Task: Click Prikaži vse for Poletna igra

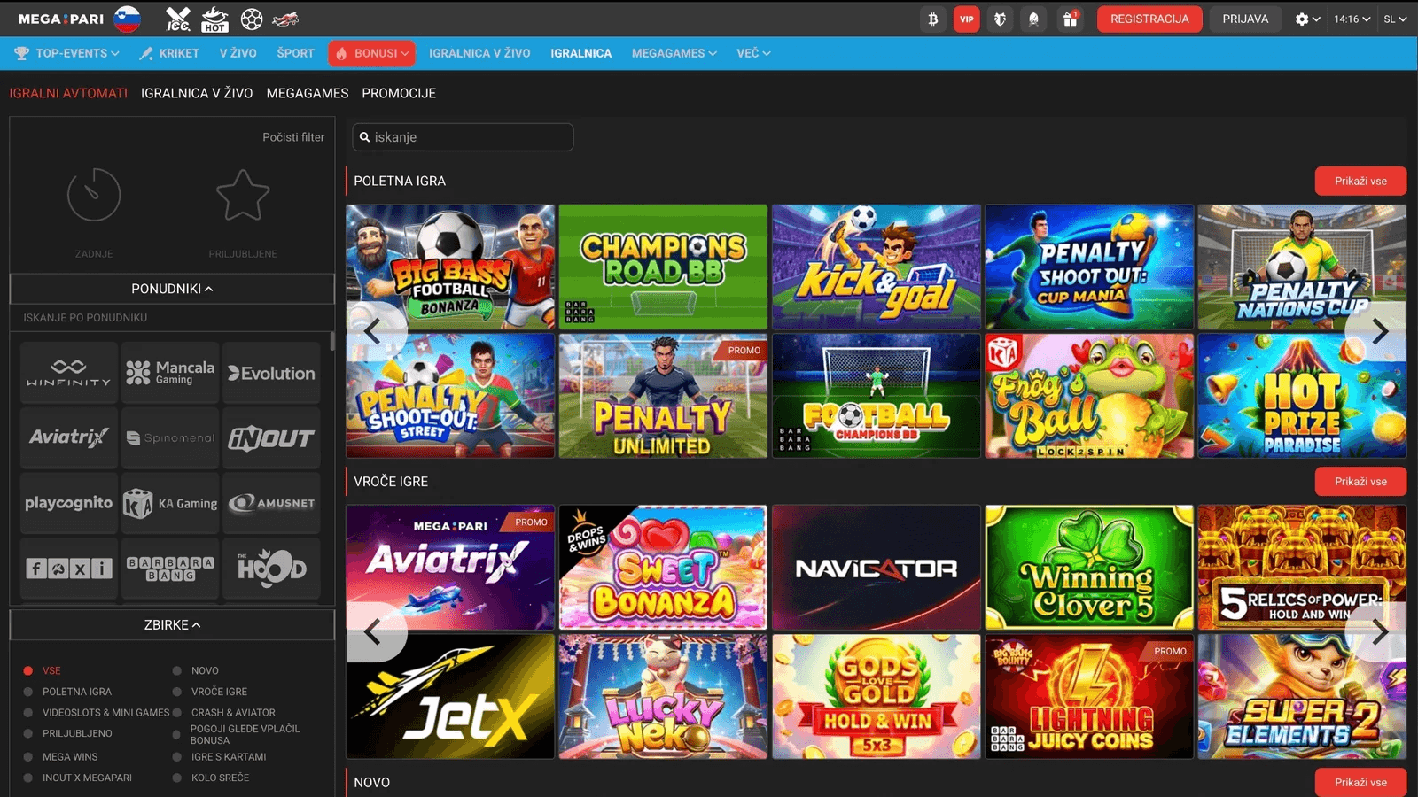Action: click(1360, 181)
